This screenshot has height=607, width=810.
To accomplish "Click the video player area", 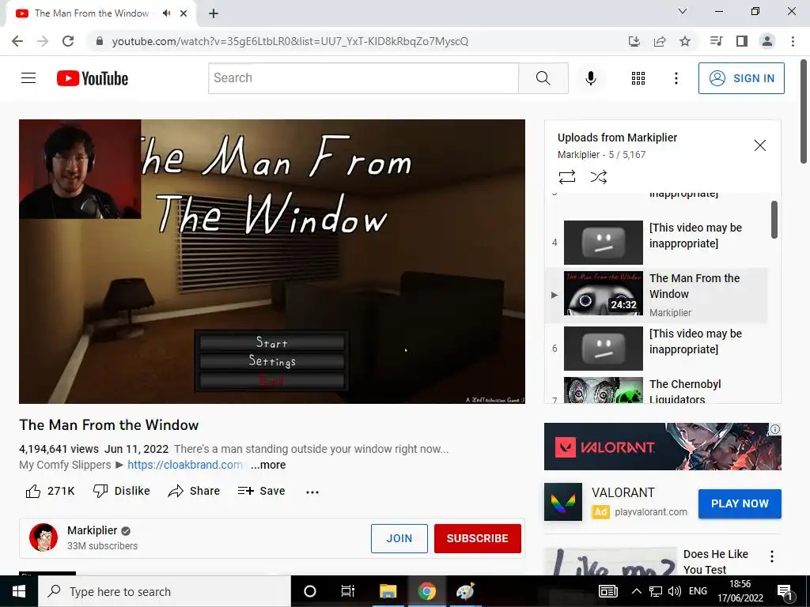I will click(x=272, y=262).
